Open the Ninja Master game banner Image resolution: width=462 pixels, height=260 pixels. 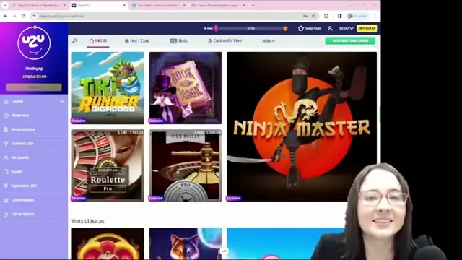tap(302, 127)
